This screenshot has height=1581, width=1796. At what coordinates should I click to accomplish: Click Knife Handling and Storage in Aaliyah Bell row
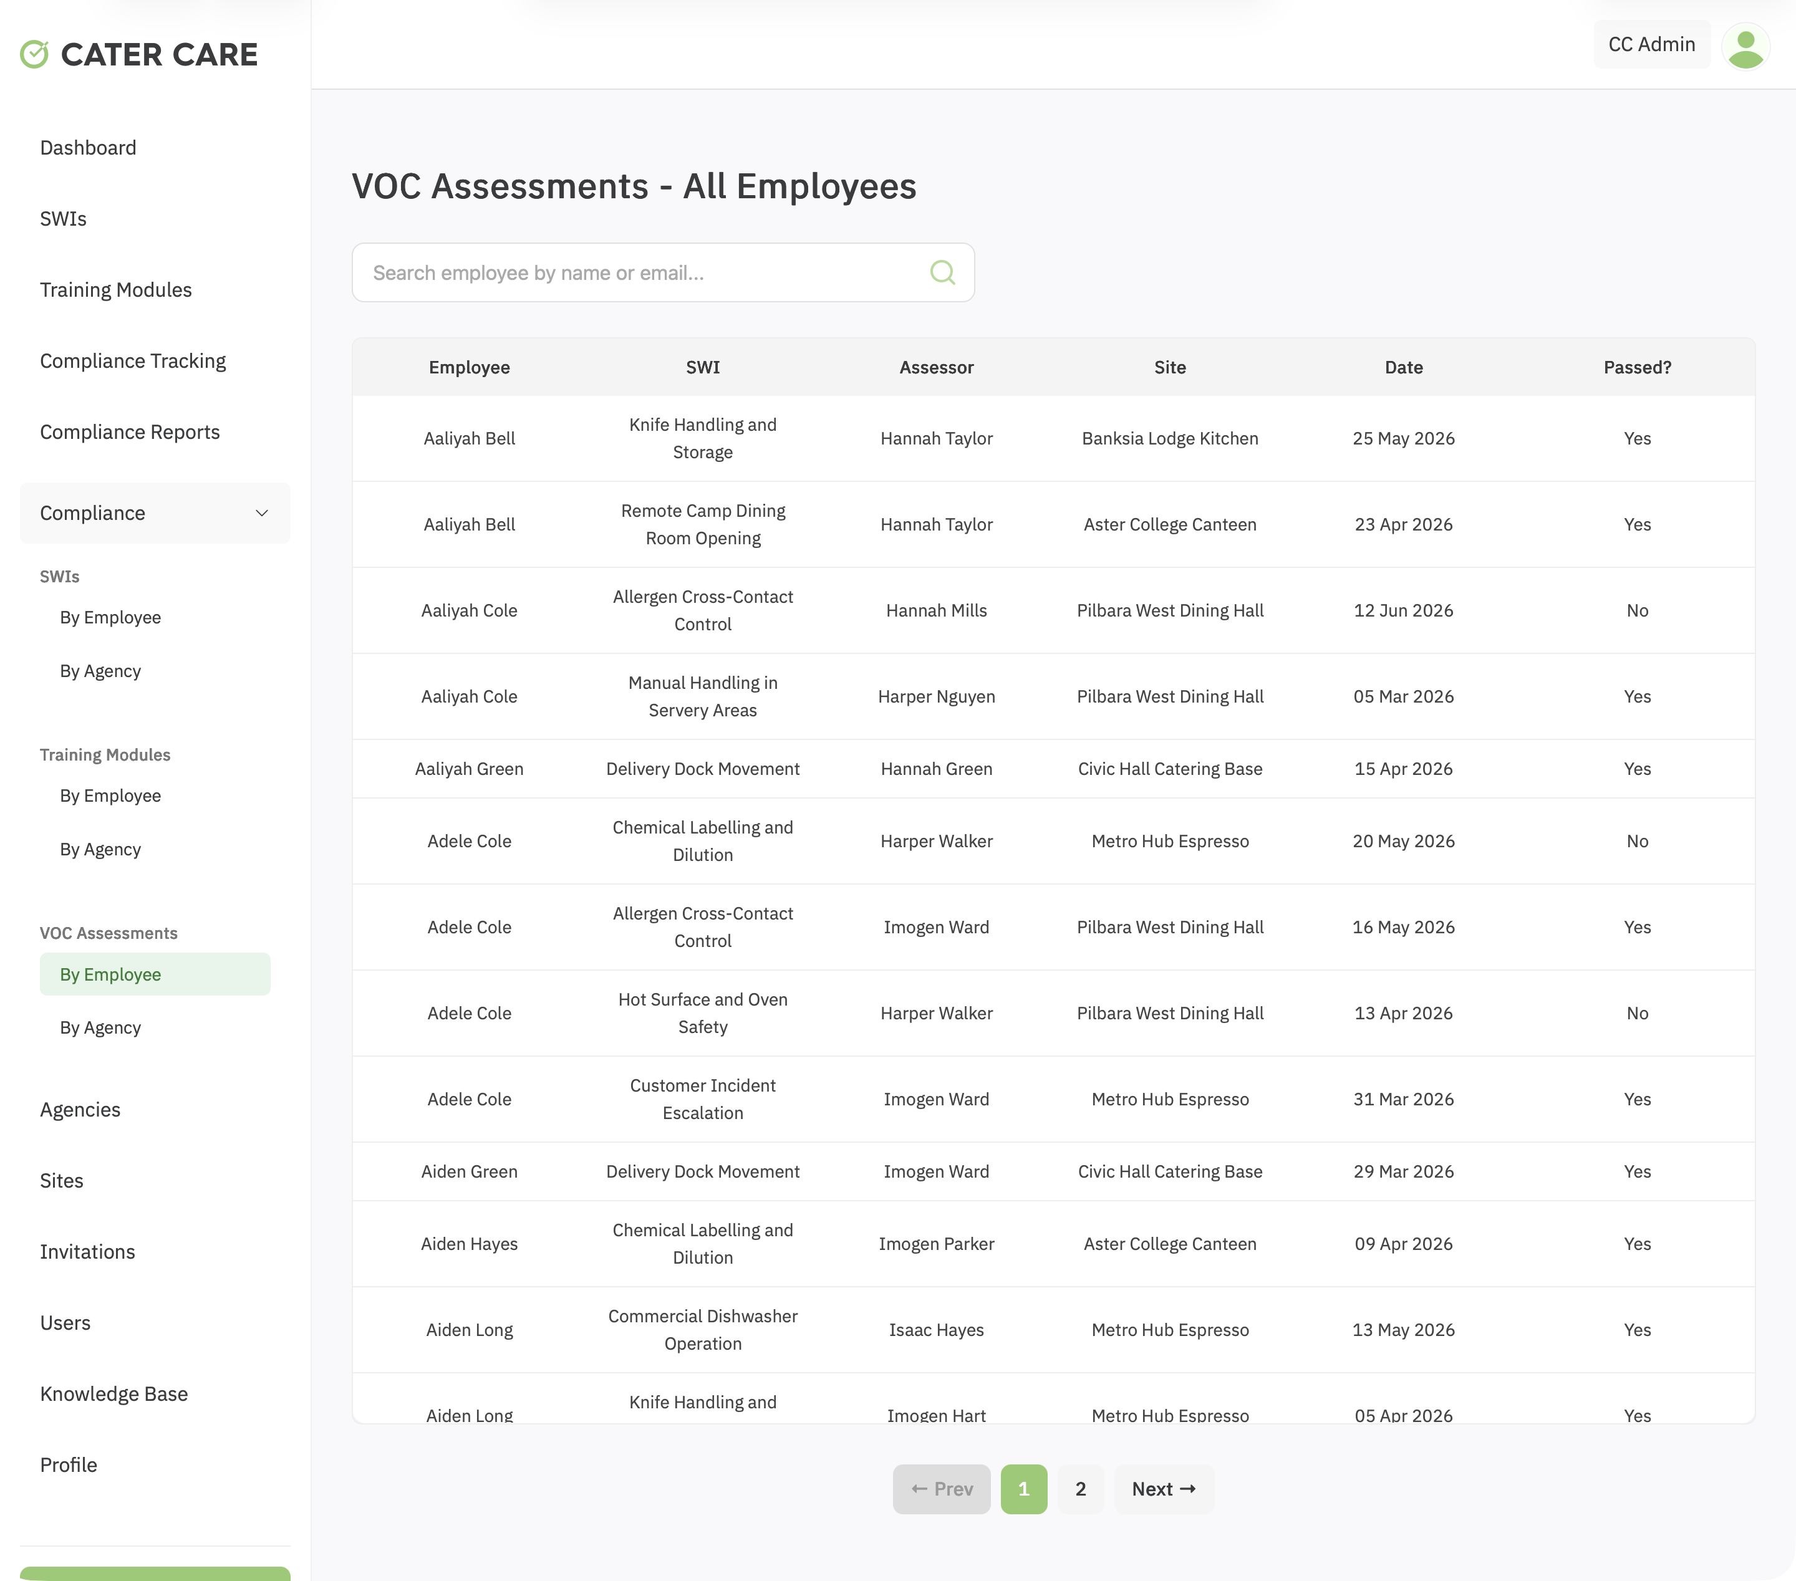point(703,438)
